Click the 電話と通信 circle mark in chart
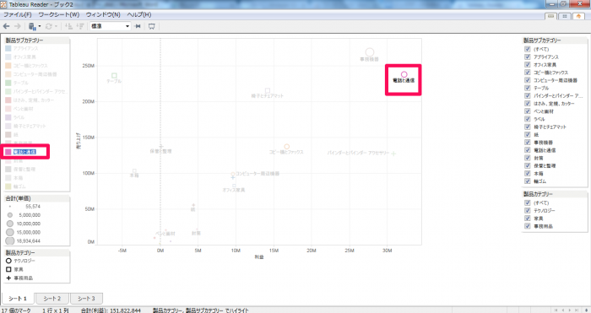 coord(404,74)
